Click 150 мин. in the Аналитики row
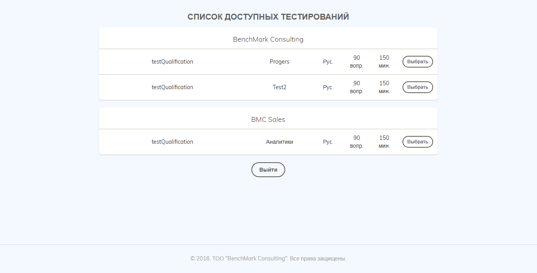 coord(384,142)
